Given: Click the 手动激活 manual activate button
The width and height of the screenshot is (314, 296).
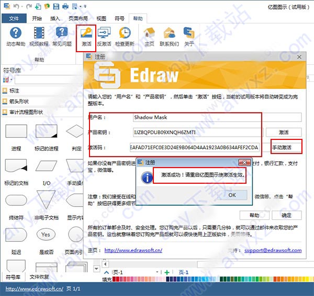Looking at the screenshot, I should (x=286, y=147).
